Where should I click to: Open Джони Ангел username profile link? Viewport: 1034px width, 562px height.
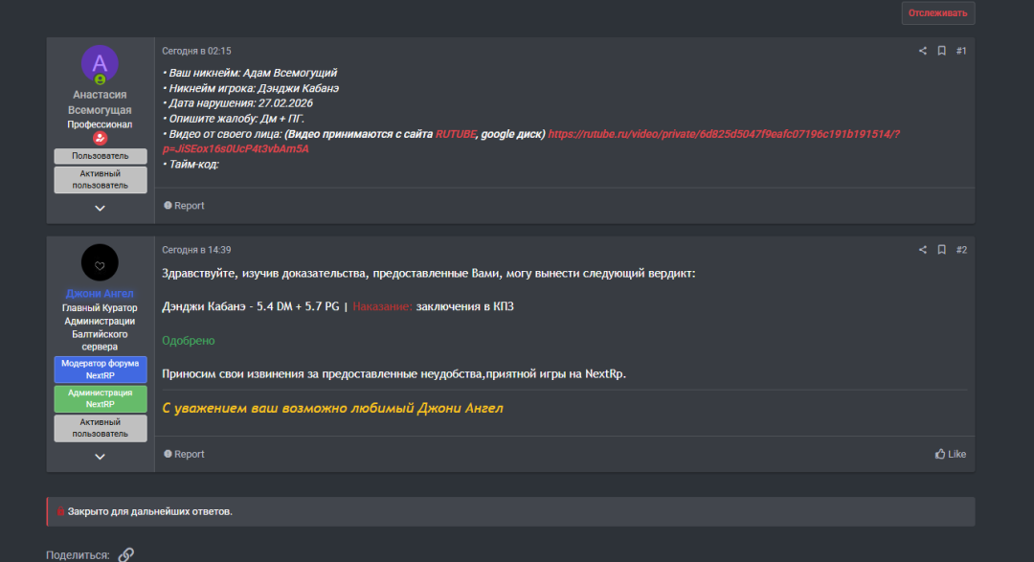(101, 293)
